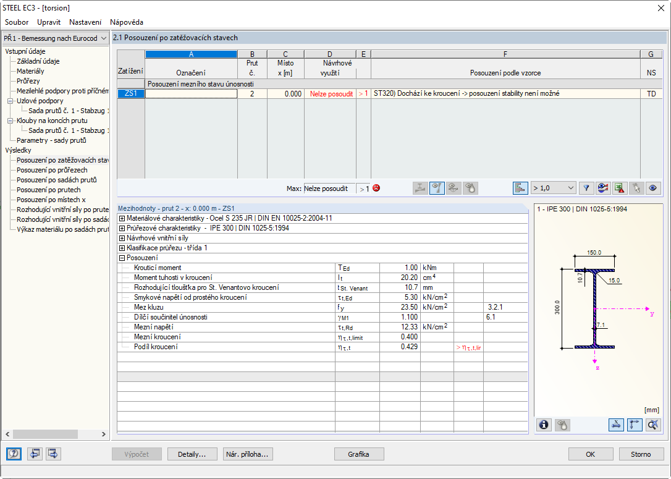Click the cross-section design icon at left of the results toolbar
671x479 pixels.
(x=420, y=188)
